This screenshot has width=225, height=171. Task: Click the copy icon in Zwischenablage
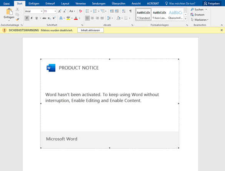tap(17, 15)
